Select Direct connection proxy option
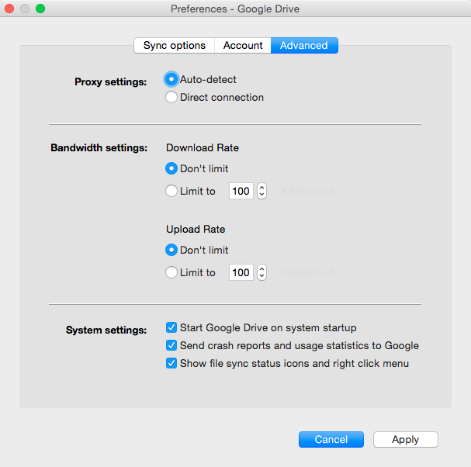471x467 pixels. (x=171, y=97)
